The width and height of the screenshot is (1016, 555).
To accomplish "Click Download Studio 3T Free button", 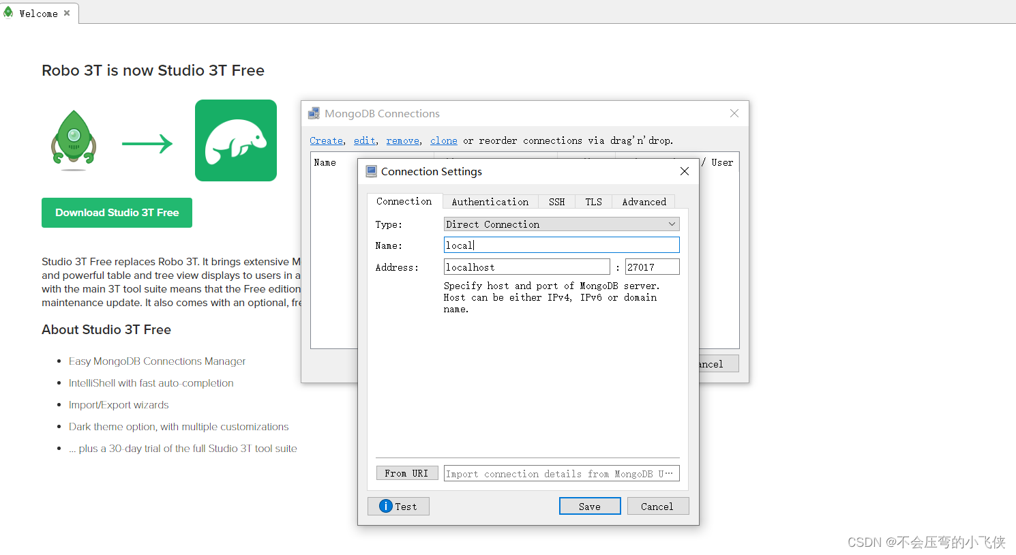I will point(117,213).
